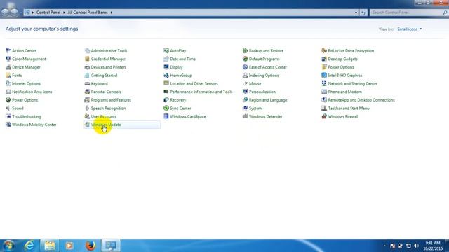Open the Folder Options link
Image resolution: width=449 pixels, height=252 pixels.
pyautogui.click(x=341, y=67)
